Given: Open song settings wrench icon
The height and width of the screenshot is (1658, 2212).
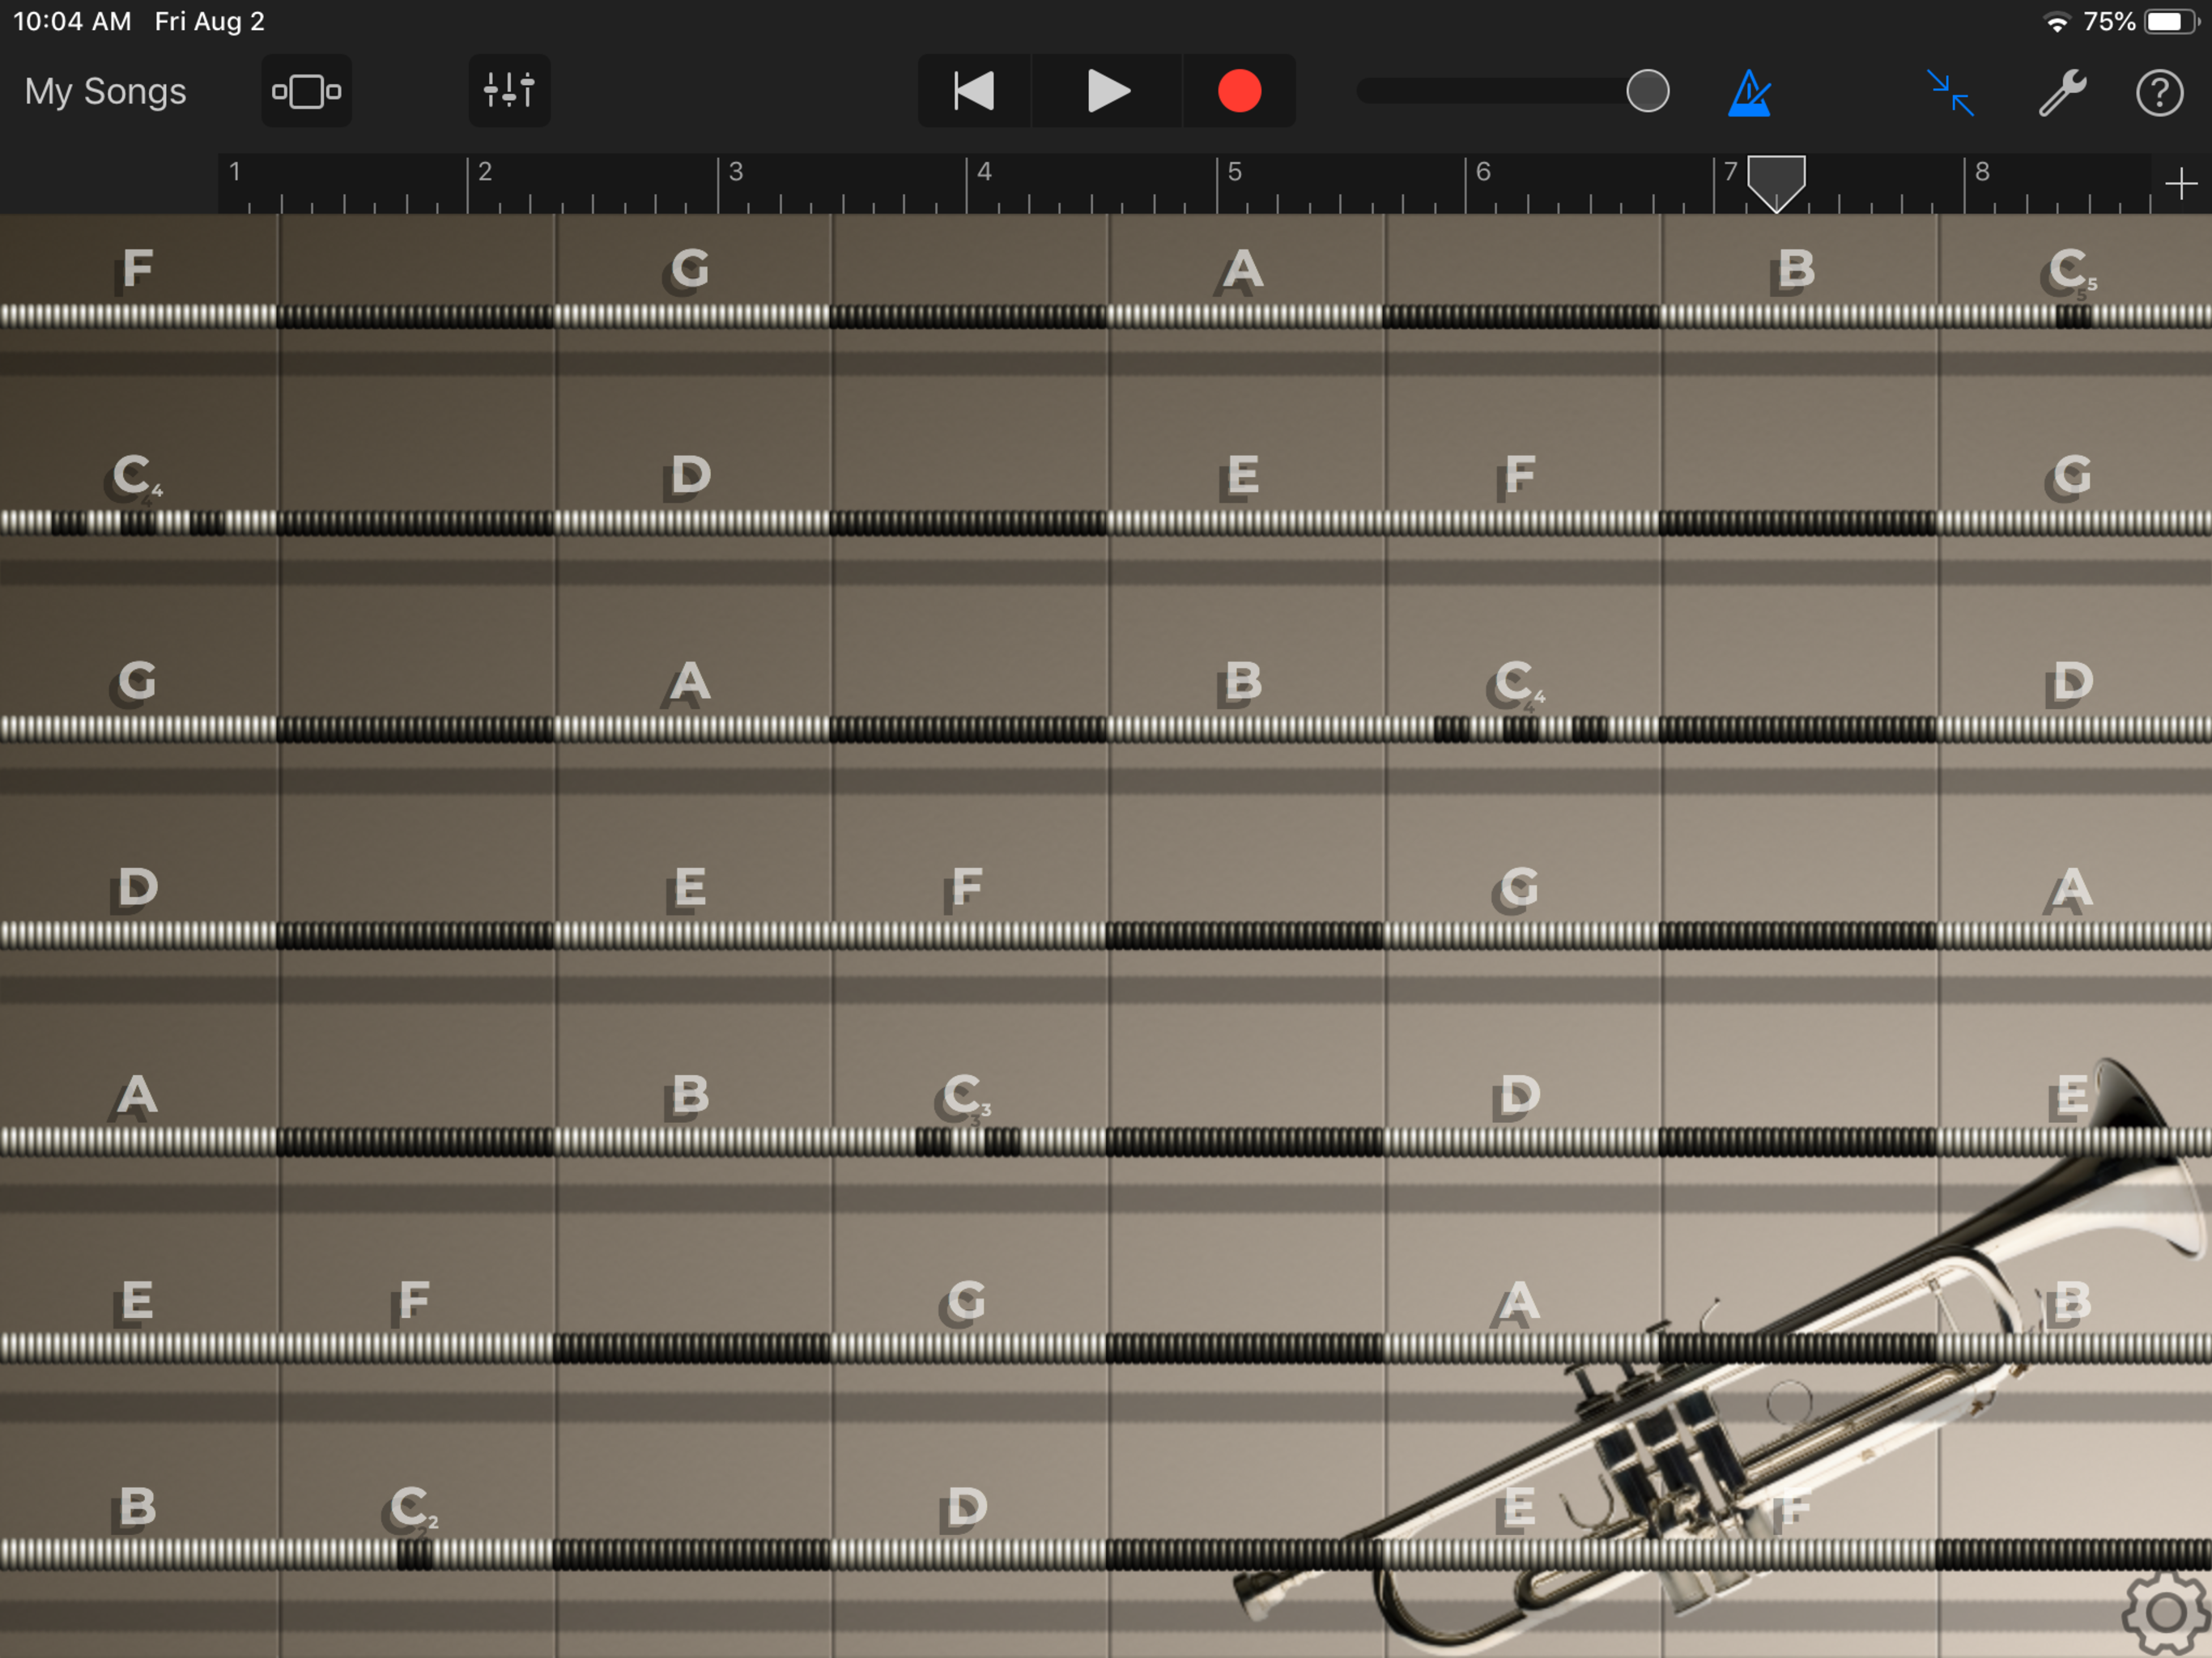Looking at the screenshot, I should pos(2062,92).
